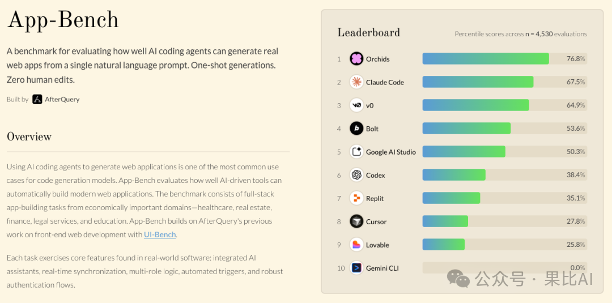Image resolution: width=612 pixels, height=303 pixels.
Task: Select the Overview section heading
Action: 29,136
